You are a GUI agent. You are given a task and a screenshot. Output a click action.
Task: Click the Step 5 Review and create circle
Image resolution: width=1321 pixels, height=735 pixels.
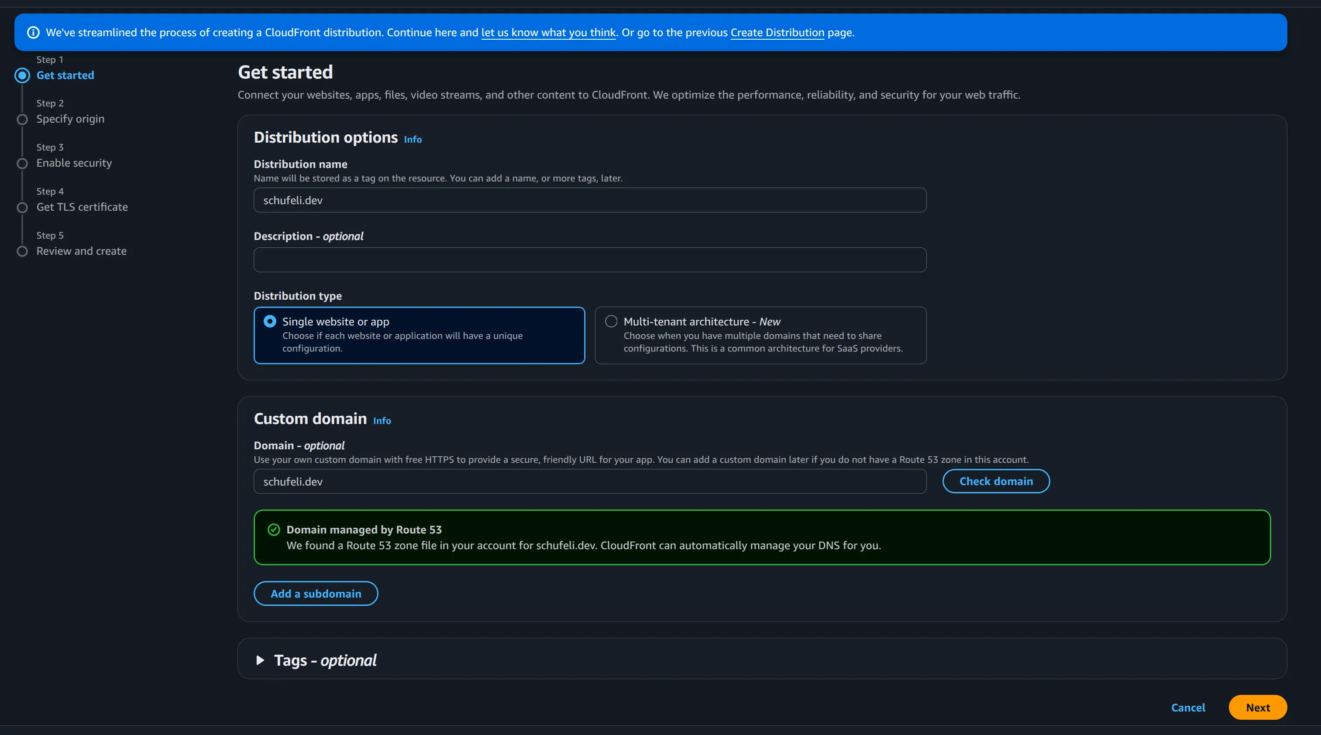tap(22, 251)
